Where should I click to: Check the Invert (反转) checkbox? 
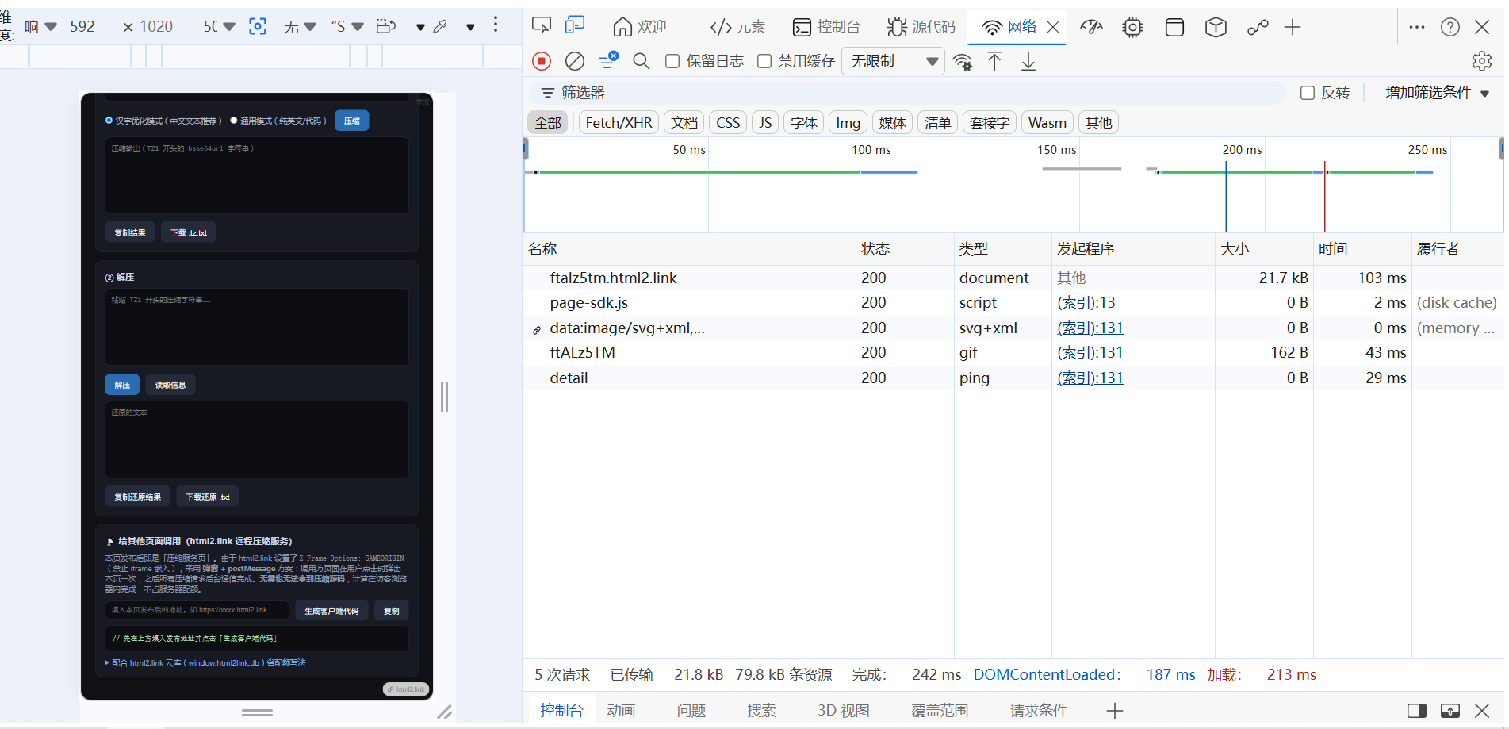pos(1308,93)
